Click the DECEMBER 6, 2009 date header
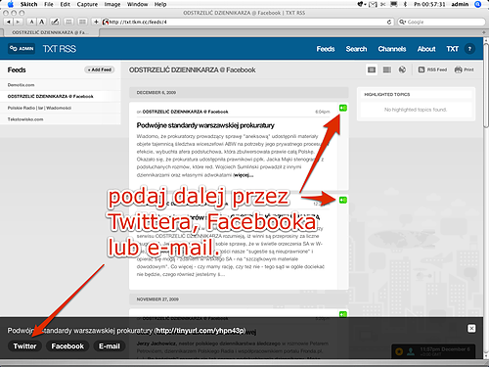 pos(156,93)
